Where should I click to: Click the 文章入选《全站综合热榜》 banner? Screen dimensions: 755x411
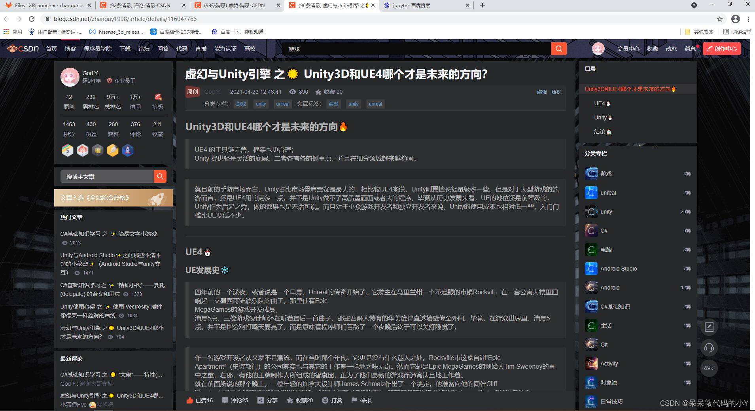[x=113, y=198]
